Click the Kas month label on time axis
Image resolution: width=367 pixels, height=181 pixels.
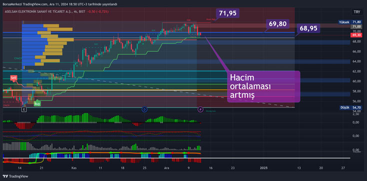click(x=74, y=168)
